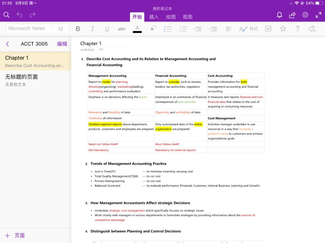The image size is (325, 243).
Task: Click the highlighted word insider
Action: point(106,82)
